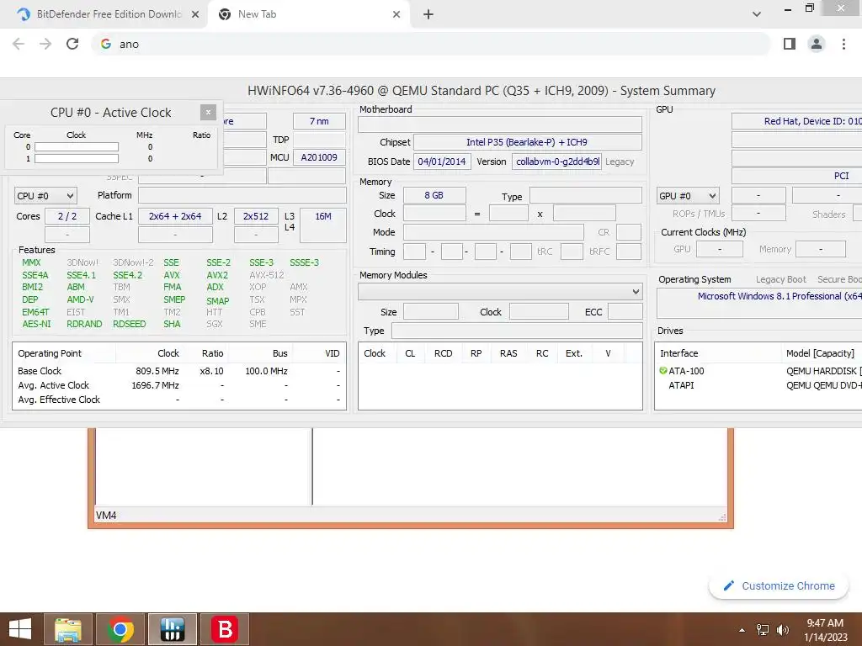Click the network tray icon
Screen dimensions: 862x646
click(x=763, y=630)
